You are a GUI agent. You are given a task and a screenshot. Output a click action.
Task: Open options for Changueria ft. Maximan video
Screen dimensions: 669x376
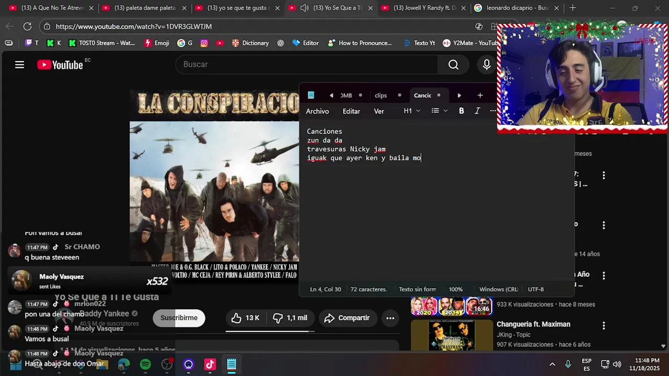pos(604,325)
